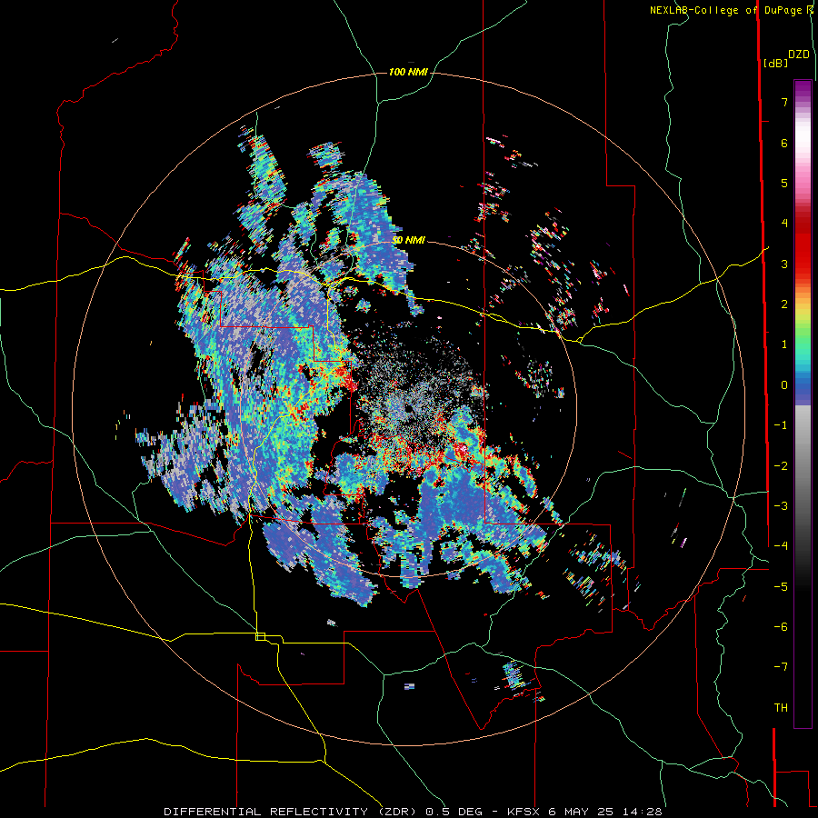
Task: Click the TH label under the scale
Action: point(781,708)
